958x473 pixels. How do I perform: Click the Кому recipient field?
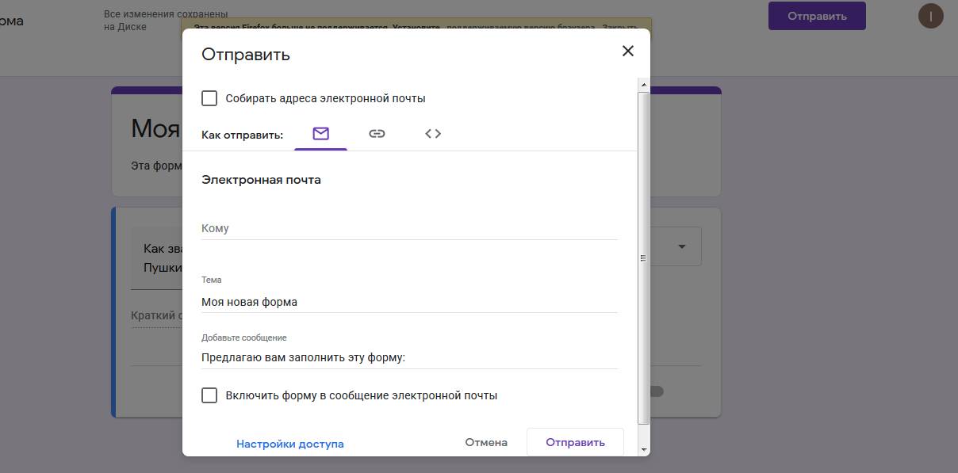pyautogui.click(x=408, y=228)
